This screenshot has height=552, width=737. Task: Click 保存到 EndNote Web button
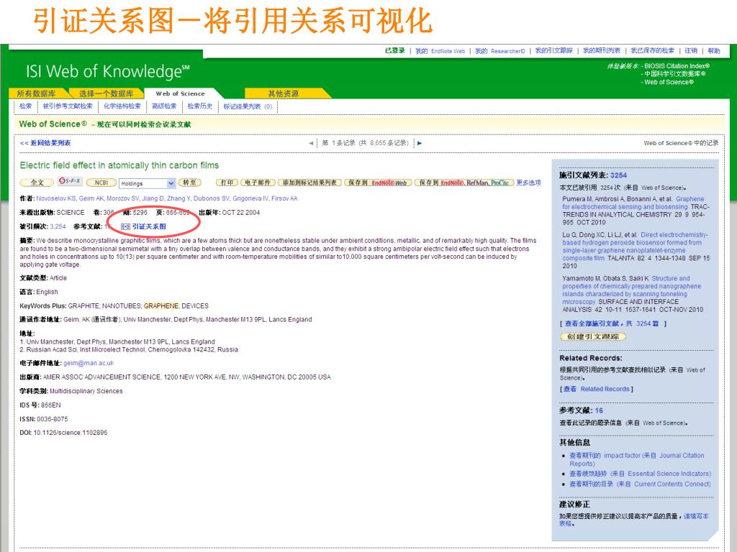(378, 183)
